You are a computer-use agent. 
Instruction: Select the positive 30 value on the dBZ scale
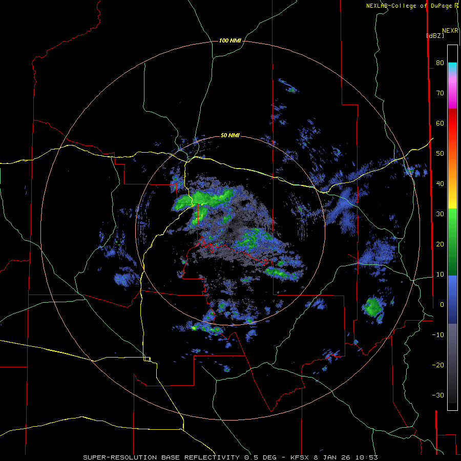[440, 214]
